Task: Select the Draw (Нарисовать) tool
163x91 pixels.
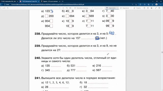Action: coord(111,8)
